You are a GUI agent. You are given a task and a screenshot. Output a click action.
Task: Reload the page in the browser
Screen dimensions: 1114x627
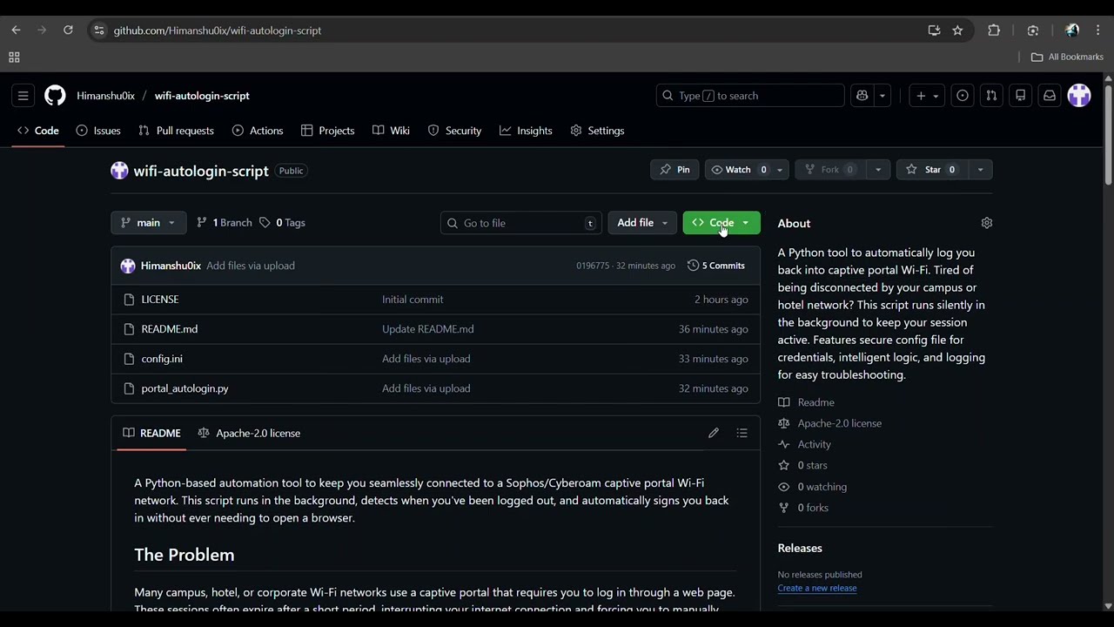(x=68, y=30)
